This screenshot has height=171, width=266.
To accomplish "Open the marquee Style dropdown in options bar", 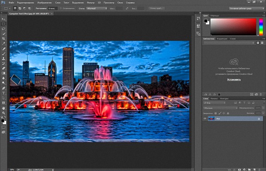I will [x=97, y=8].
